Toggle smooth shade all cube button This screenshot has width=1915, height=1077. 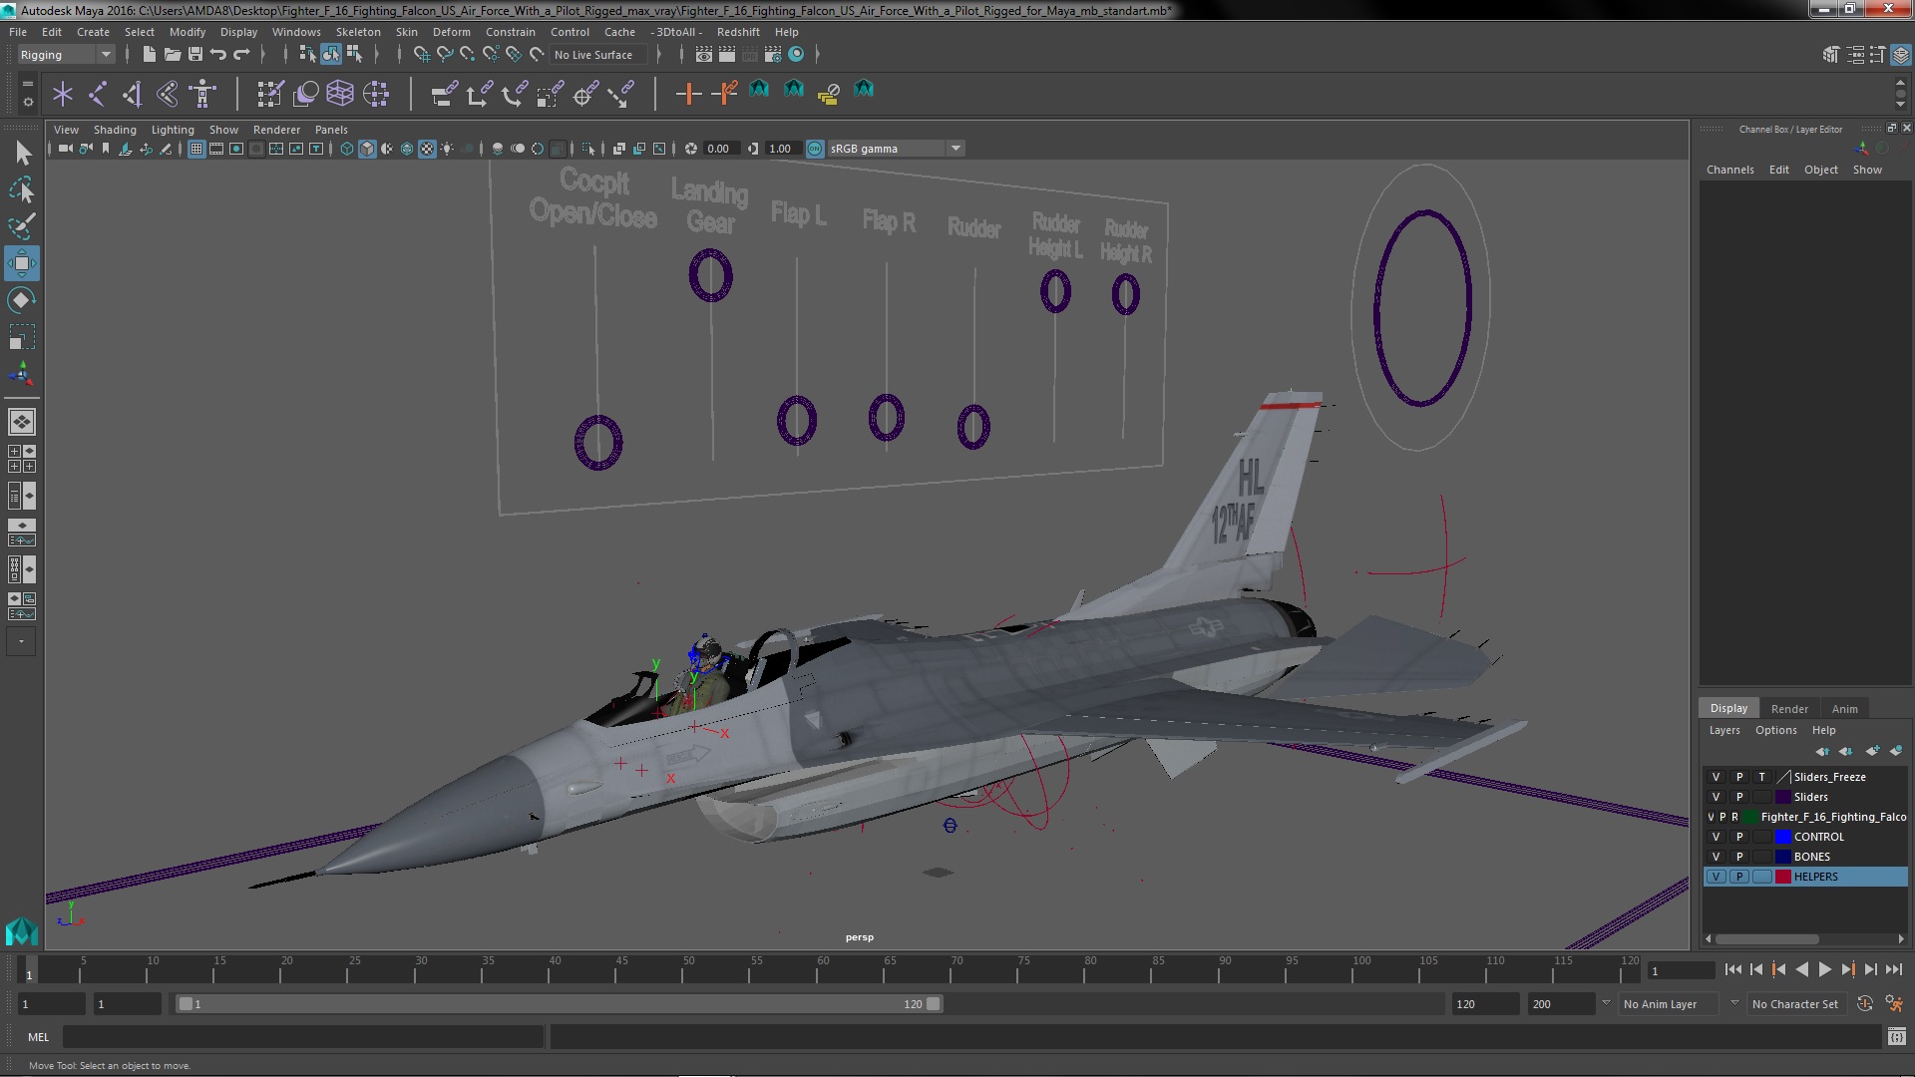click(367, 149)
